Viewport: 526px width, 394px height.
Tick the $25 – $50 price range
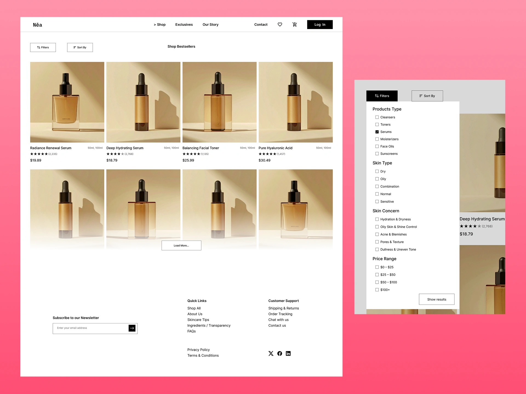[377, 275]
